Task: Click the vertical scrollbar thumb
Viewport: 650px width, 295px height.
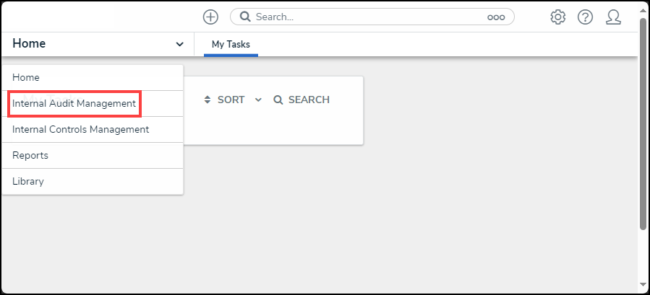Action: point(643,123)
